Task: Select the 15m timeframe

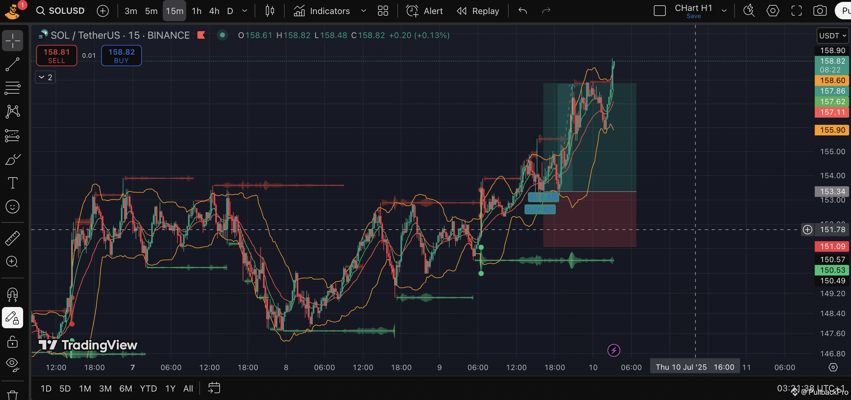Action: pyautogui.click(x=174, y=11)
